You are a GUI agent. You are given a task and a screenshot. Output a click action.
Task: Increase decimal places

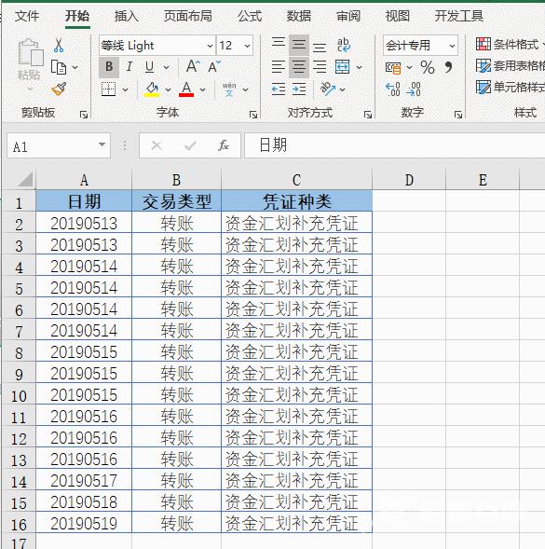(x=393, y=89)
